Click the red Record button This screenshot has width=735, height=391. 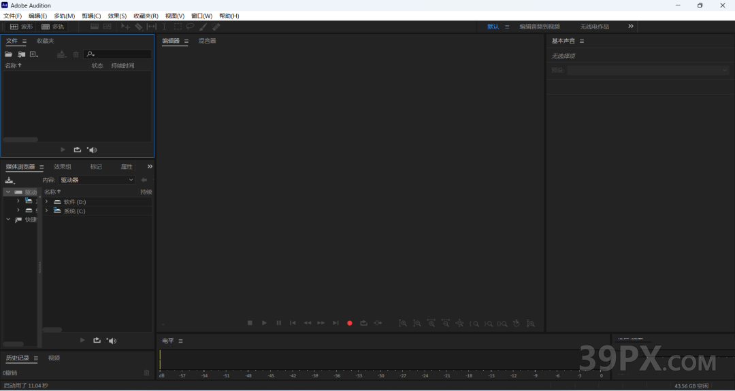click(x=350, y=323)
